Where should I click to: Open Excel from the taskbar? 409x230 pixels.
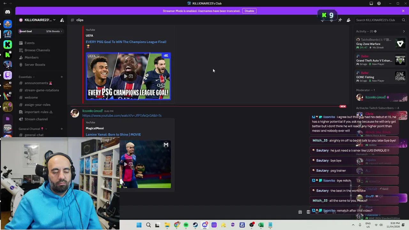coord(261,225)
